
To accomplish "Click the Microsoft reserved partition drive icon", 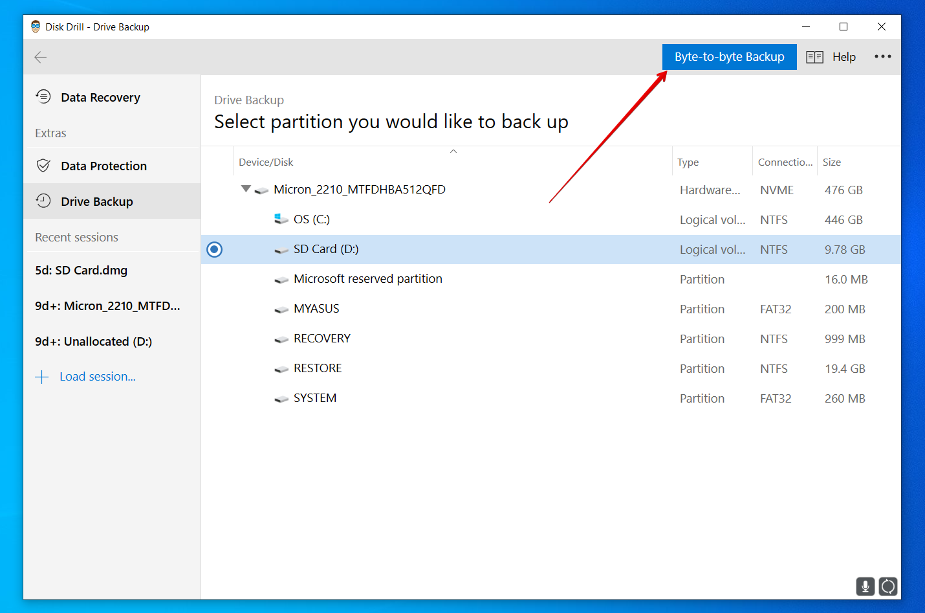I will [281, 280].
